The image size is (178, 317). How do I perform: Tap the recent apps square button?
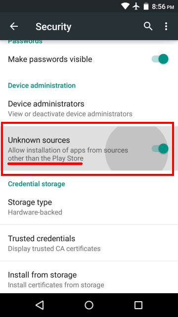pyautogui.click(x=138, y=305)
